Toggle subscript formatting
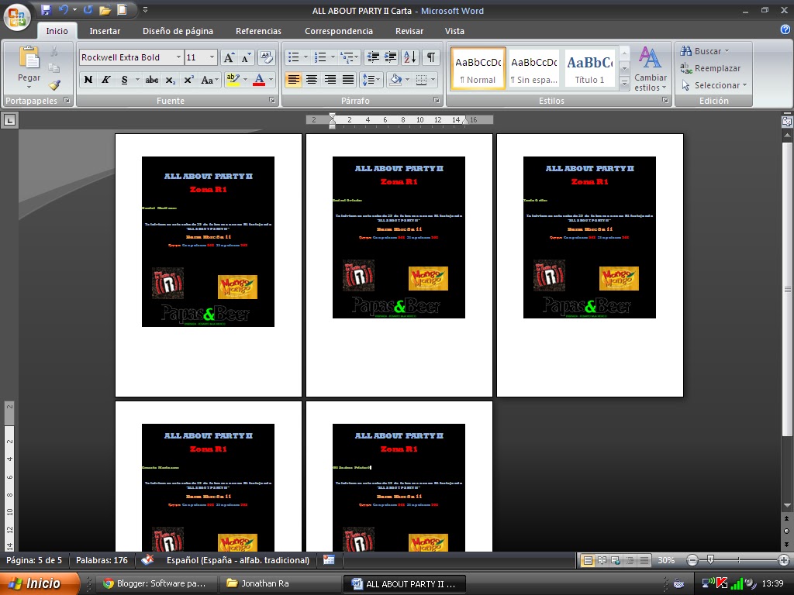Viewport: 794px width, 595px height. (x=171, y=80)
